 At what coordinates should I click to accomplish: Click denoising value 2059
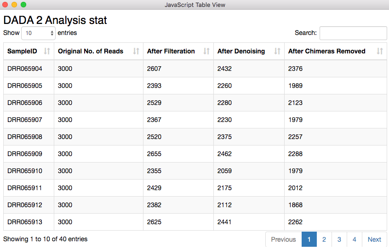pyautogui.click(x=224, y=171)
